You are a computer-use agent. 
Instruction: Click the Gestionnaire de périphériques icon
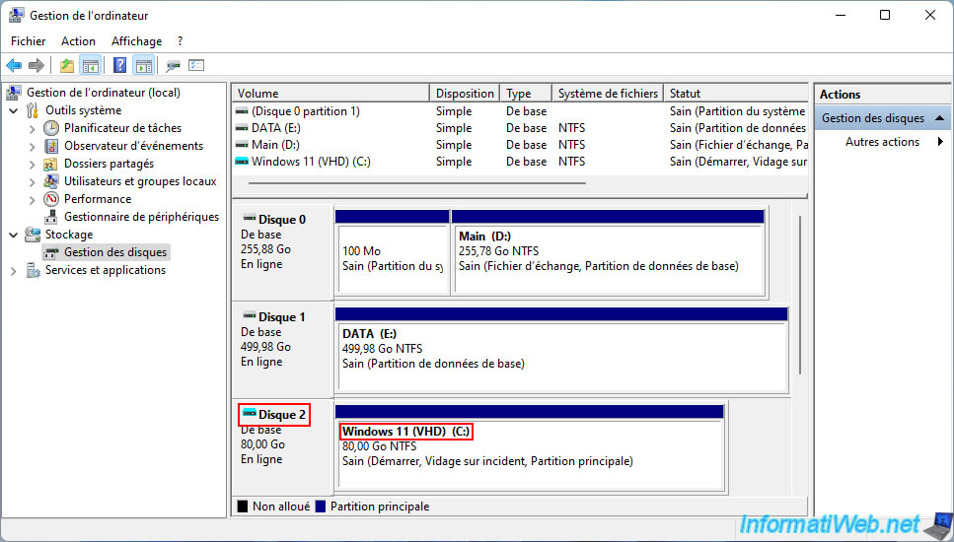(x=51, y=217)
